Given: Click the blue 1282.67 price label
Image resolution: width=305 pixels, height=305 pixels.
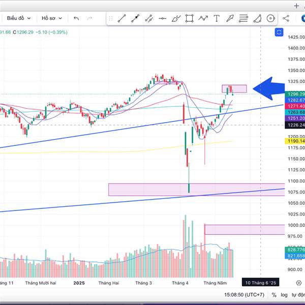Looking at the screenshot, I should pos(295,100).
